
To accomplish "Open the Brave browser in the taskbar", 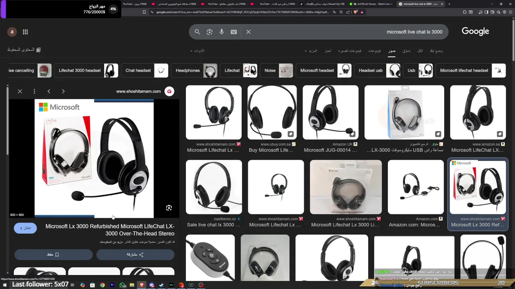I will (142, 285).
